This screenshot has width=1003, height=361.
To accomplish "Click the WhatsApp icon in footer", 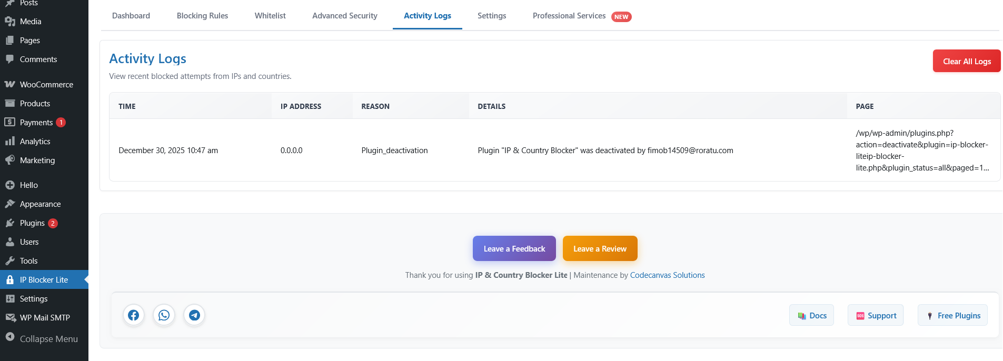I will click(x=164, y=315).
